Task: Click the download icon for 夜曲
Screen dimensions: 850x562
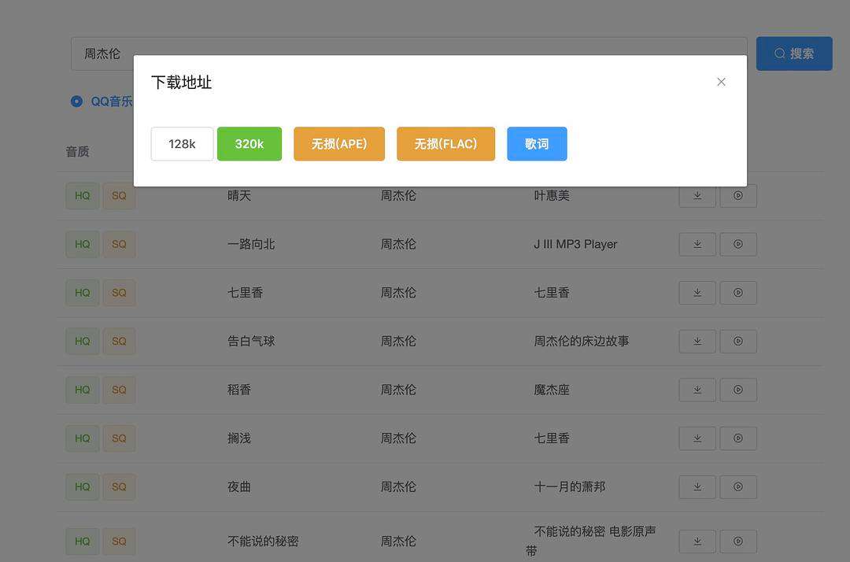Action: coord(697,486)
